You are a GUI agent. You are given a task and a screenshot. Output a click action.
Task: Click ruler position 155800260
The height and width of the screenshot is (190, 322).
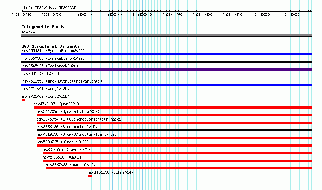(82, 14)
